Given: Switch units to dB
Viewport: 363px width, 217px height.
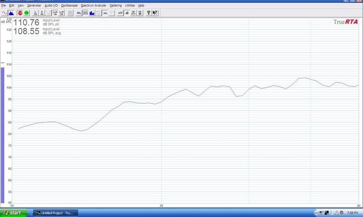Looking at the screenshot, I should click(x=127, y=13).
